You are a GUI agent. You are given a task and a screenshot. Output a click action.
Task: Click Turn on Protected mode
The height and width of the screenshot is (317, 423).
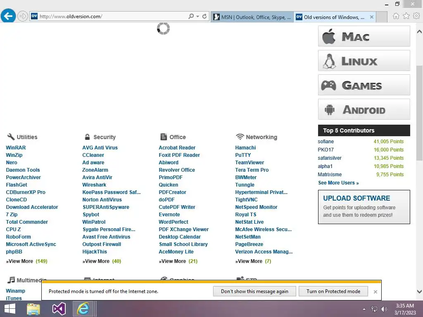pos(333,291)
